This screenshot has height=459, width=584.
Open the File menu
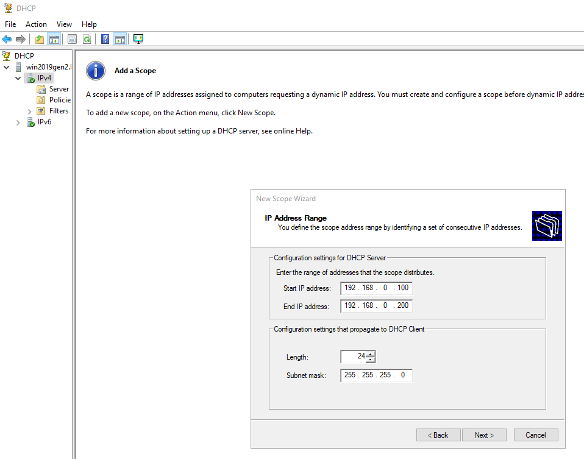[x=10, y=24]
